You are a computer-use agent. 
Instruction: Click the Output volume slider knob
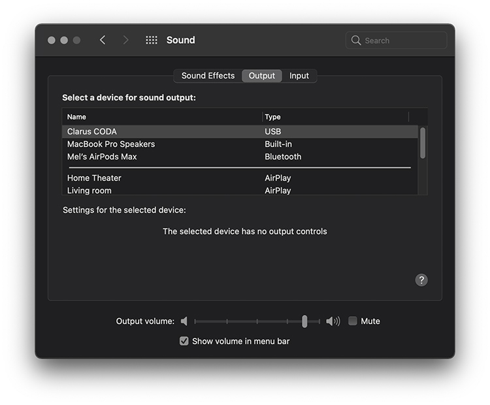click(304, 321)
